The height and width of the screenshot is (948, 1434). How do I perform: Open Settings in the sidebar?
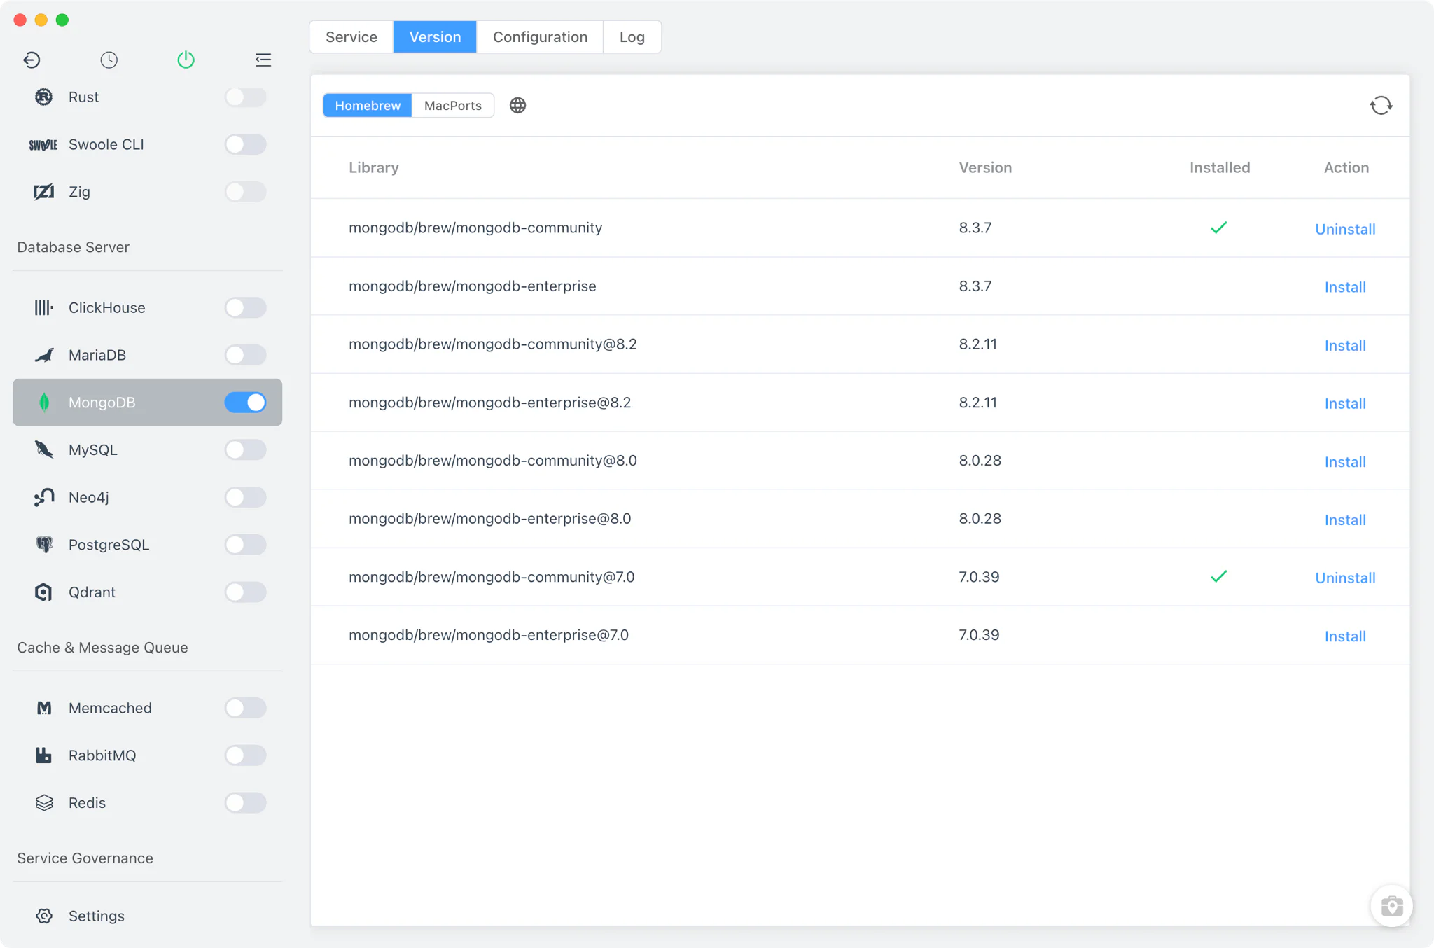(x=147, y=916)
